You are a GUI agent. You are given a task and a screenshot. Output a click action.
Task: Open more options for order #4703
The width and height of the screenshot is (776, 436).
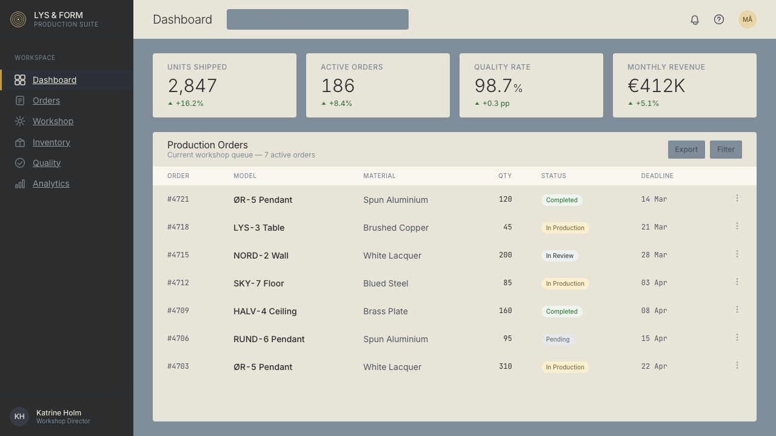point(737,366)
